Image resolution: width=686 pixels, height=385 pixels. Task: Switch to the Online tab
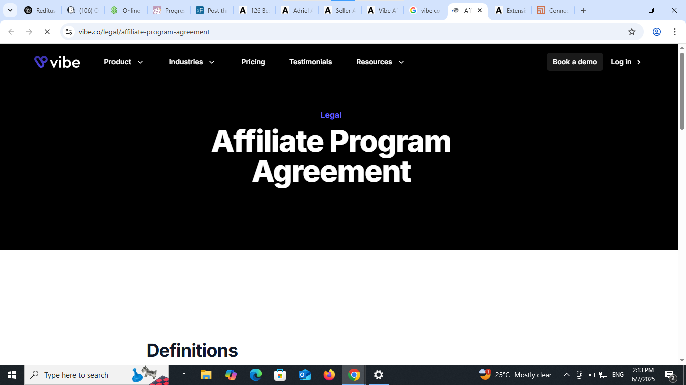(x=126, y=10)
